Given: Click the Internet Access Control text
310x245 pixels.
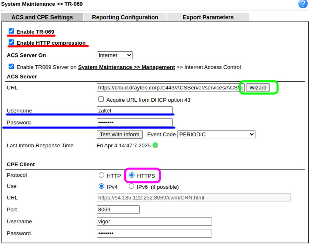Looking at the screenshot, I should click(x=213, y=68).
